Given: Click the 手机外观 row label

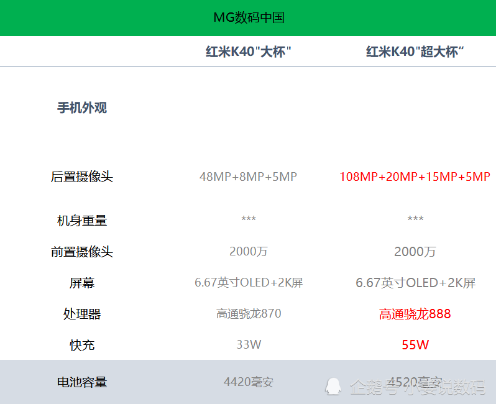Looking at the screenshot, I should pos(82,108).
